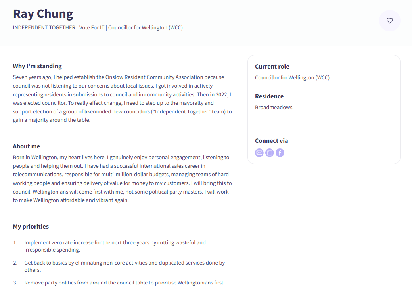This screenshot has width=412, height=296.
Task: Click the paragraph starting Seven years ago
Action: pyautogui.click(x=122, y=98)
